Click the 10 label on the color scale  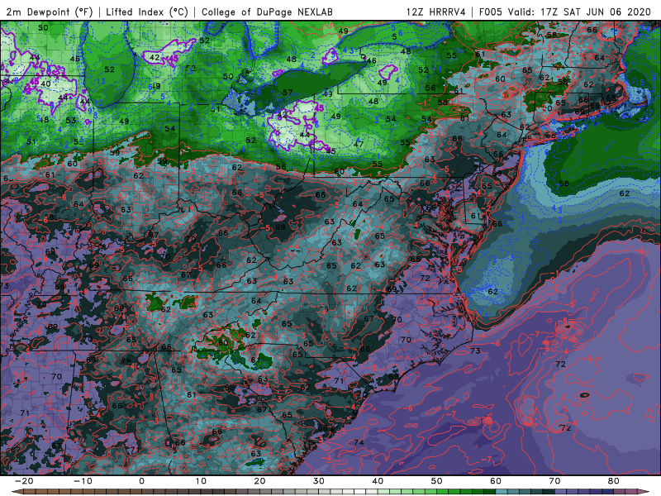click(201, 481)
